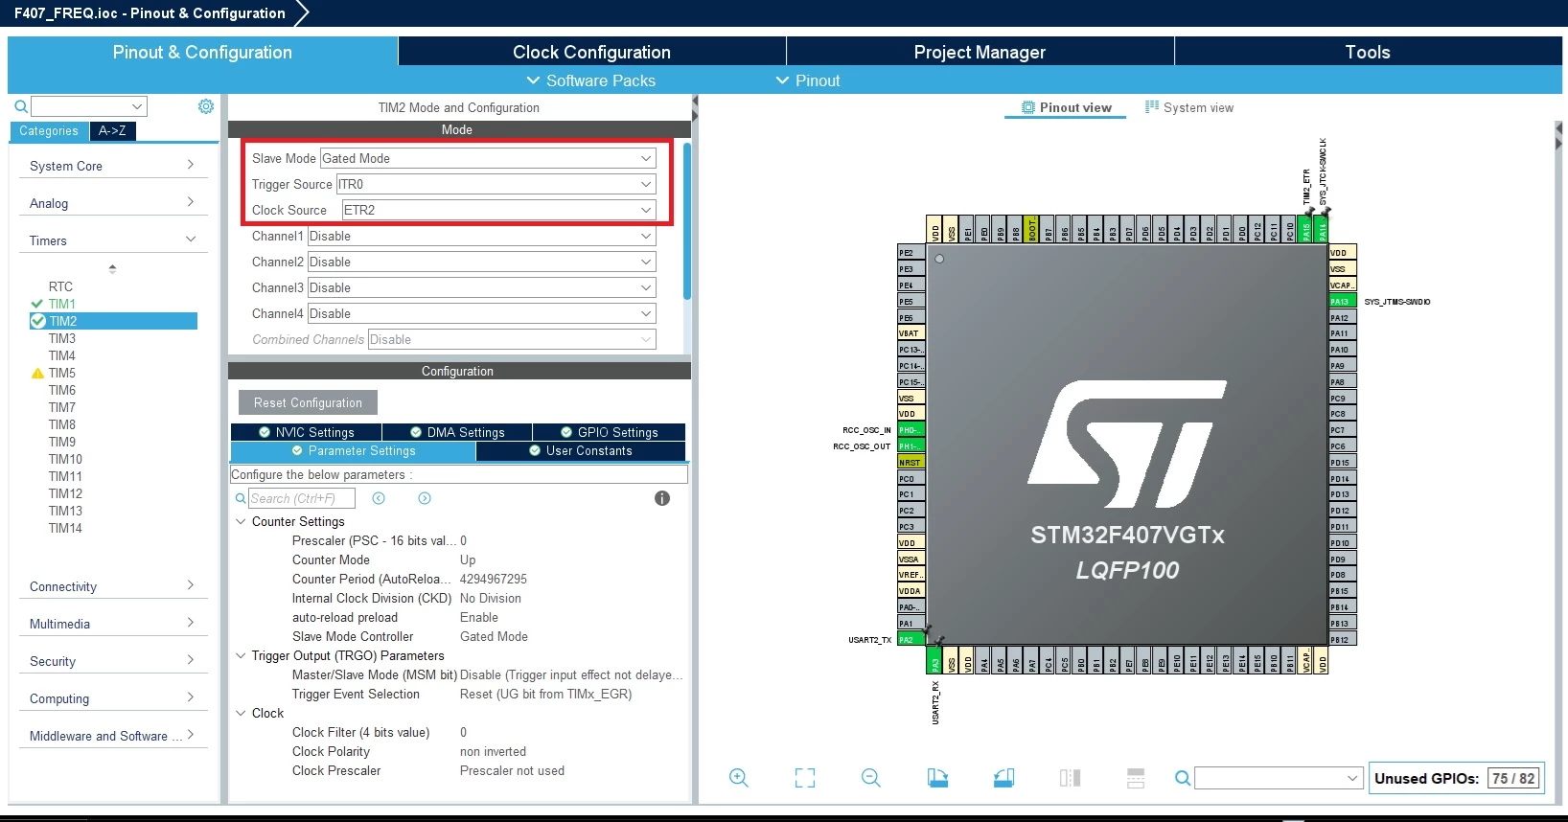Open the Channel1 dropdown
Viewport: 1568px width, 822px height.
[482, 236]
